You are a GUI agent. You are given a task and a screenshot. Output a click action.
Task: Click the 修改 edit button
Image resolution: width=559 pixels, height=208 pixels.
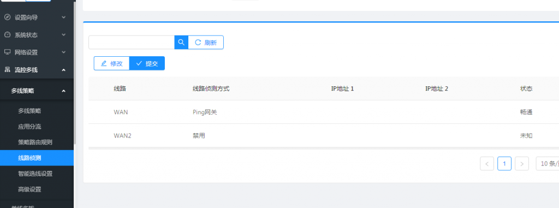(x=111, y=63)
